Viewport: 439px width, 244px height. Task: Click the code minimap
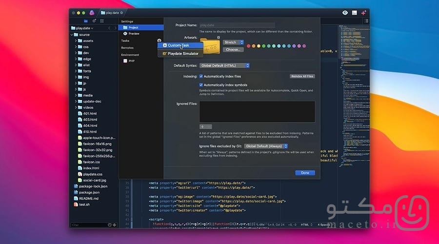(354, 95)
